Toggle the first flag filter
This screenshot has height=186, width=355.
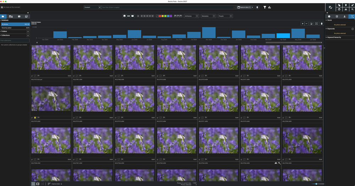click(x=175, y=16)
